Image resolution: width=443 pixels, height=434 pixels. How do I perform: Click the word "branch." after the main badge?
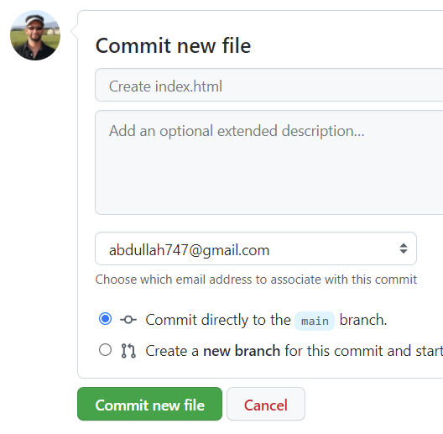363,320
